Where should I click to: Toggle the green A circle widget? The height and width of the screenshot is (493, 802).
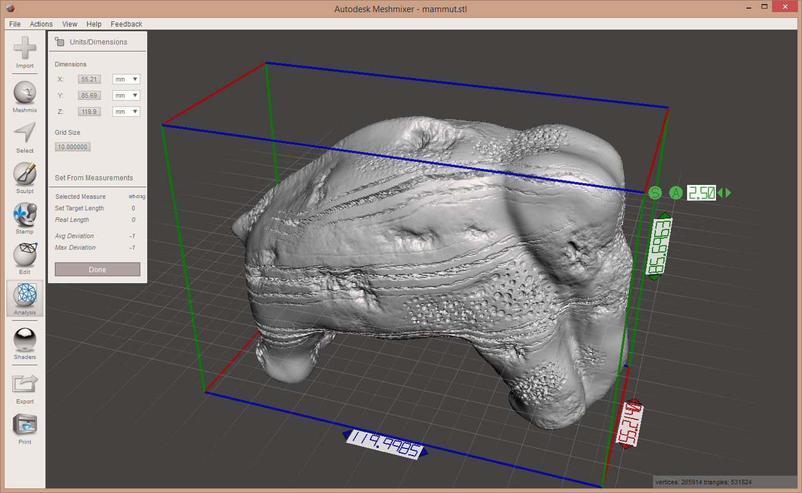point(676,192)
